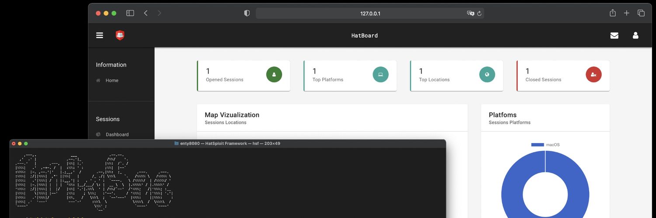Click the Closed Sessions card label
This screenshot has width=656, height=218.
coord(544,80)
